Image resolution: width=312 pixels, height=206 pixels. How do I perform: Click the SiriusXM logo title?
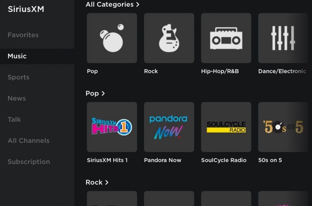(x=26, y=9)
